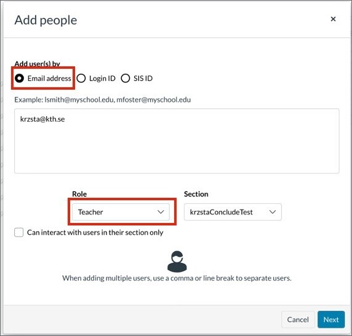Screen dimensions: 352x336
Task: Click the 'Login ID' label text
Action: pyautogui.click(x=102, y=79)
